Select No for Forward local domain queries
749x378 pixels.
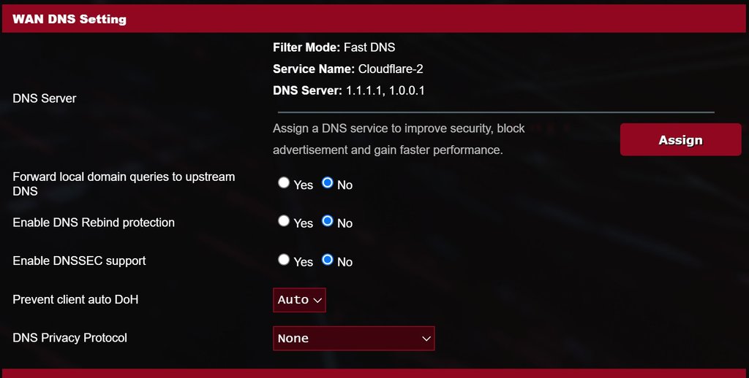(327, 182)
